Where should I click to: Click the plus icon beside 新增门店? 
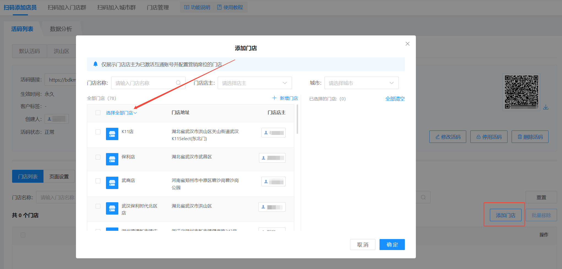click(x=274, y=98)
